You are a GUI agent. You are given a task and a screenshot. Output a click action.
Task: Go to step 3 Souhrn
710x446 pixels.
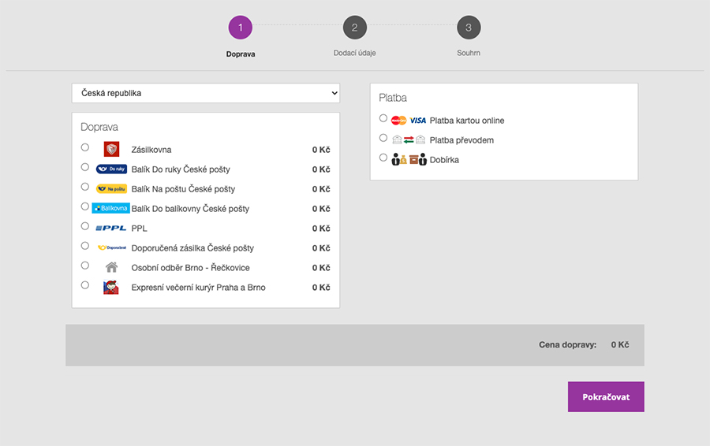click(x=469, y=28)
